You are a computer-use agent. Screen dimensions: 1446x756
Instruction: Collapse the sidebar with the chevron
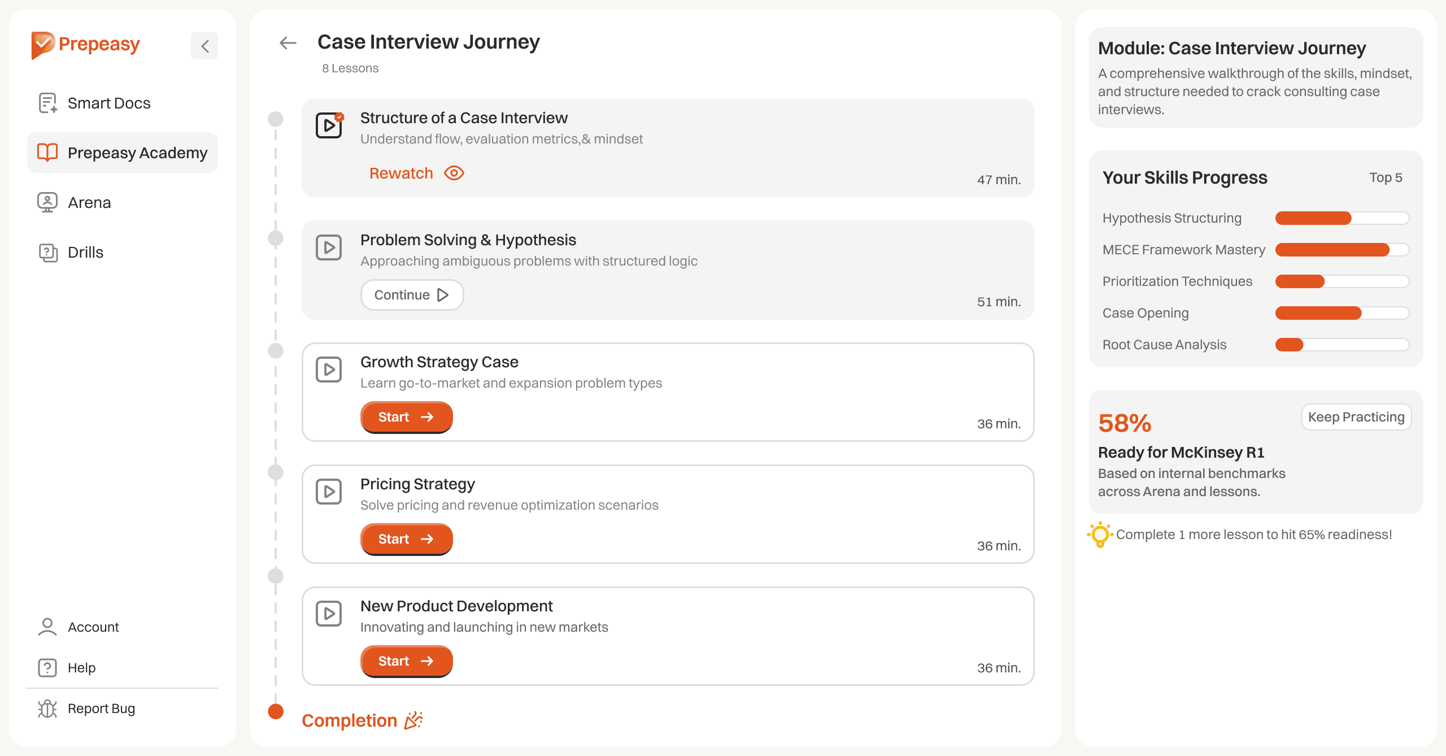tap(204, 46)
